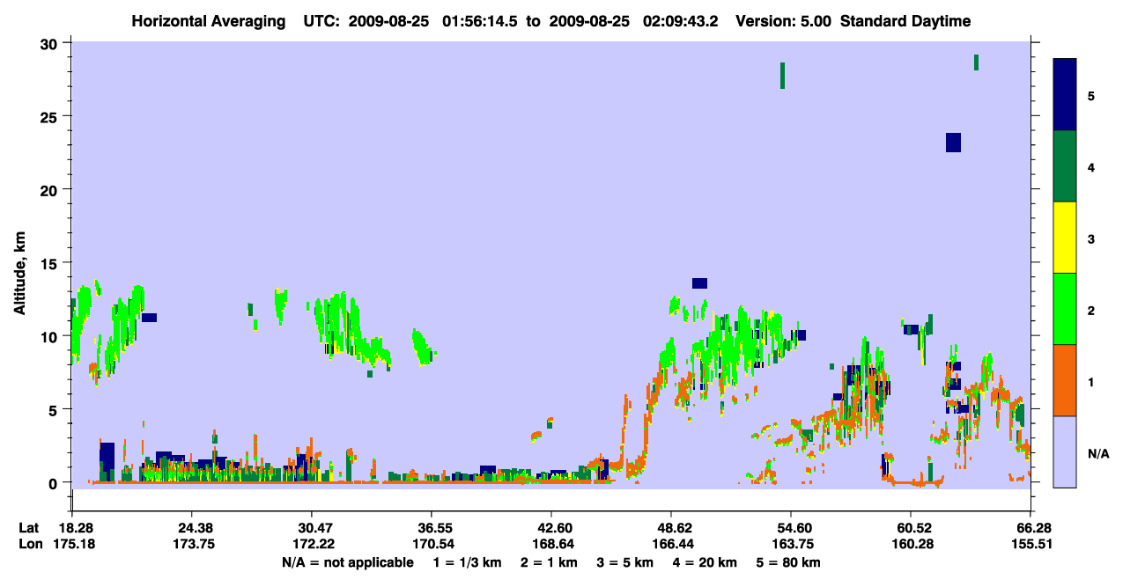Image resolution: width=1145 pixels, height=587 pixels.
Task: Click the colorbar label 'N/A'
Action: [1097, 453]
